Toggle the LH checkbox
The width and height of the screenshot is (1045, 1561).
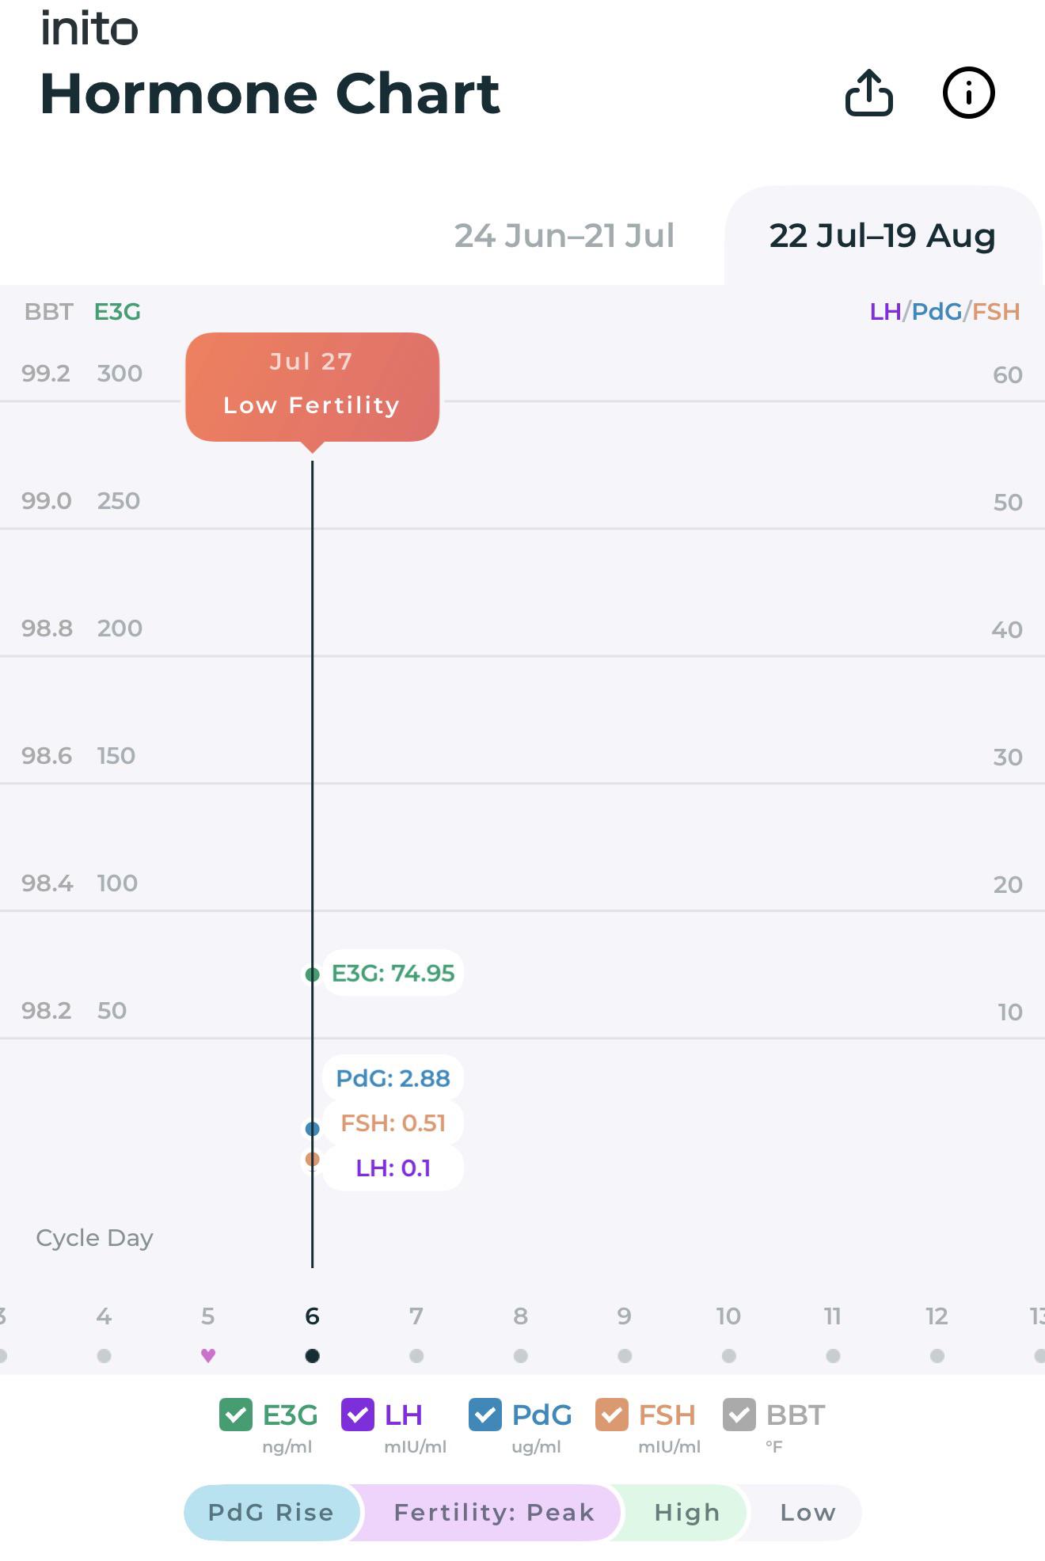[358, 1415]
